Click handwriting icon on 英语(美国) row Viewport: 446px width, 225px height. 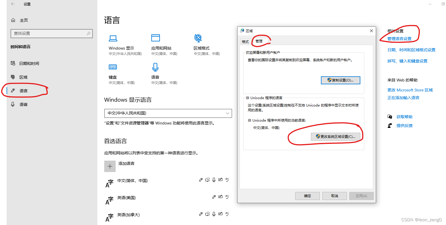pyautogui.click(x=220, y=197)
